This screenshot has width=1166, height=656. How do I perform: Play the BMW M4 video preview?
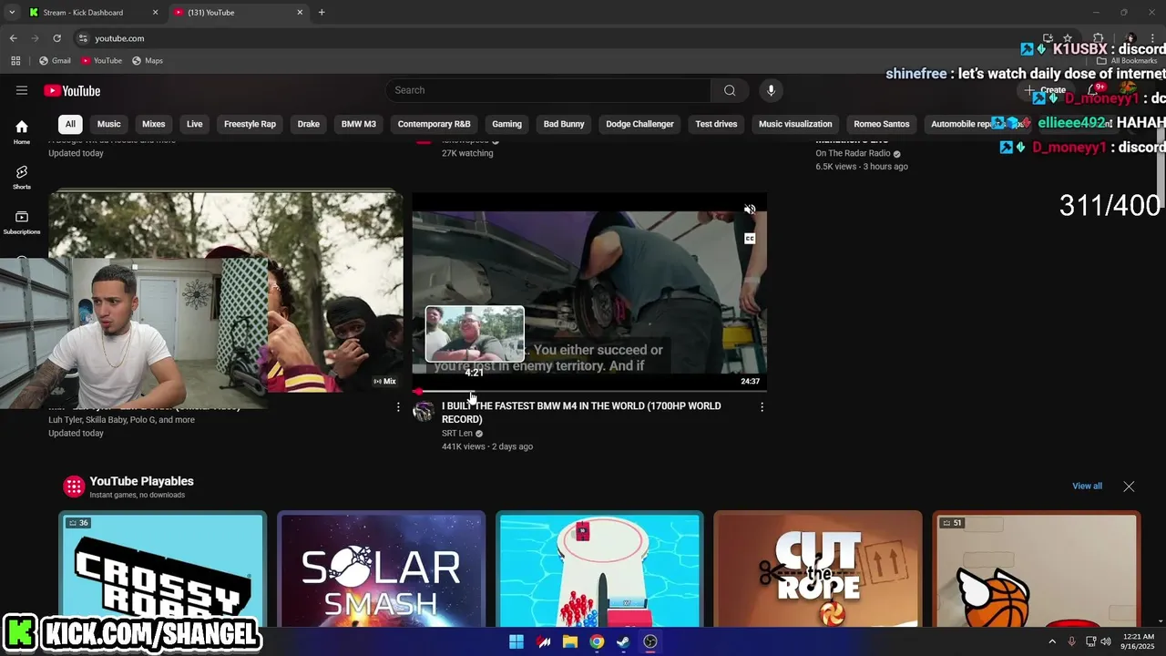589,292
